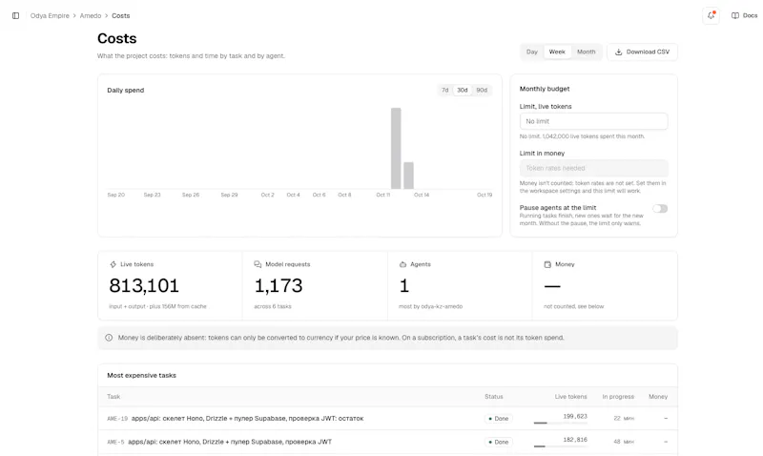Image resolution: width=763 pixels, height=456 pixels.
Task: Click the Done status of AME-19
Action: (498, 419)
